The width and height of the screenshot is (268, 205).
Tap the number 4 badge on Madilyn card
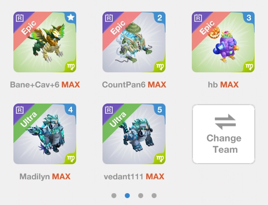pos(71,110)
